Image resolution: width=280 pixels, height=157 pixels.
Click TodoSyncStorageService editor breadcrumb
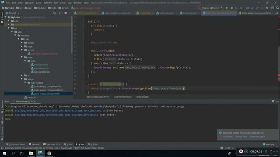97,97
